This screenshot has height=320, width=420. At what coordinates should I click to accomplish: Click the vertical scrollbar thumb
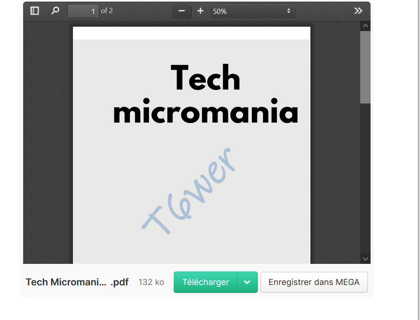[x=365, y=67]
